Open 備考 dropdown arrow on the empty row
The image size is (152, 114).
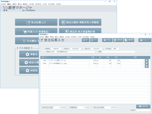click(x=144, y=66)
